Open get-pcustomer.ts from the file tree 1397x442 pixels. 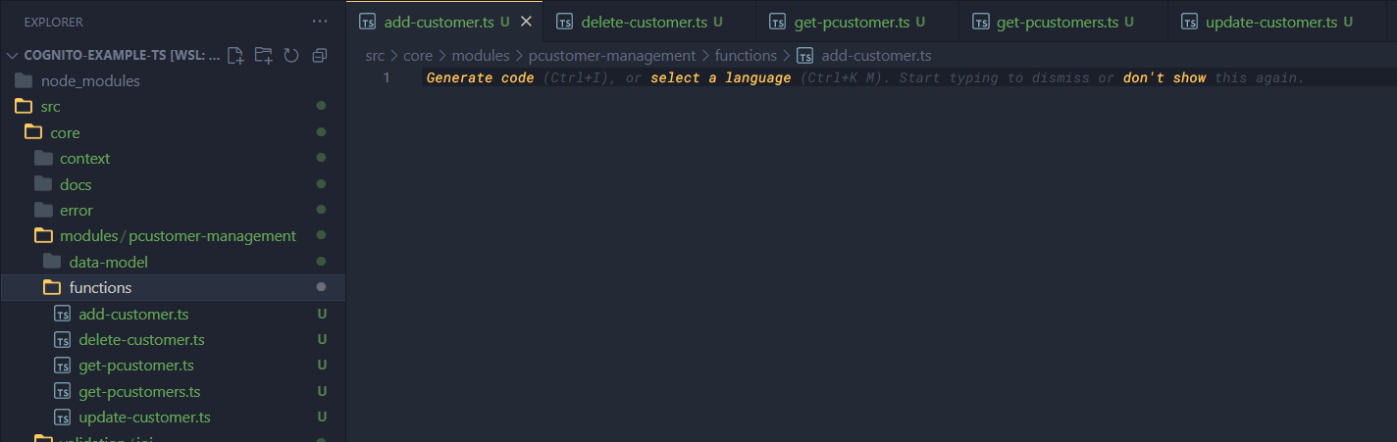click(136, 366)
